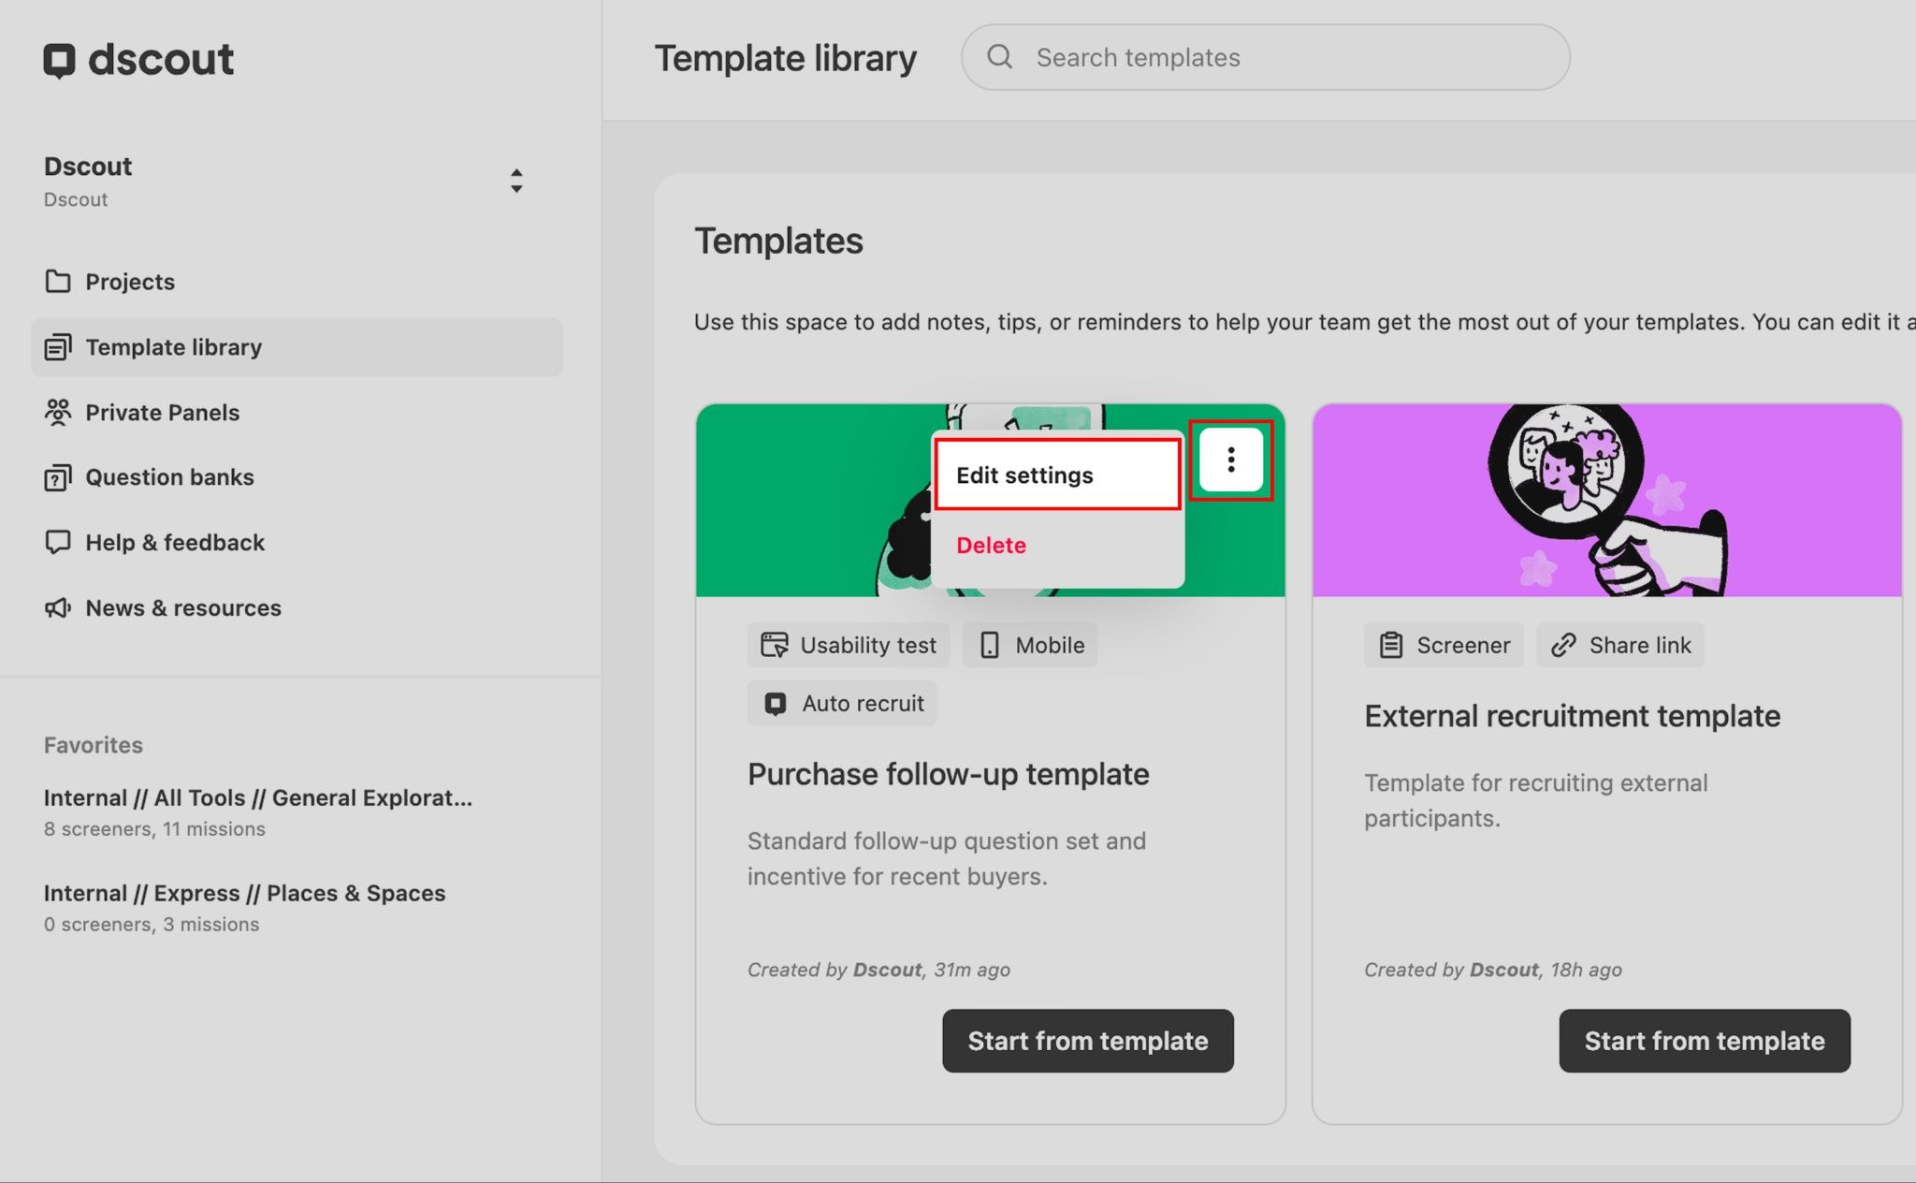Viewport: 1916px width, 1183px height.
Task: Click the External recruitment template purple thumbnail
Action: click(1606, 501)
